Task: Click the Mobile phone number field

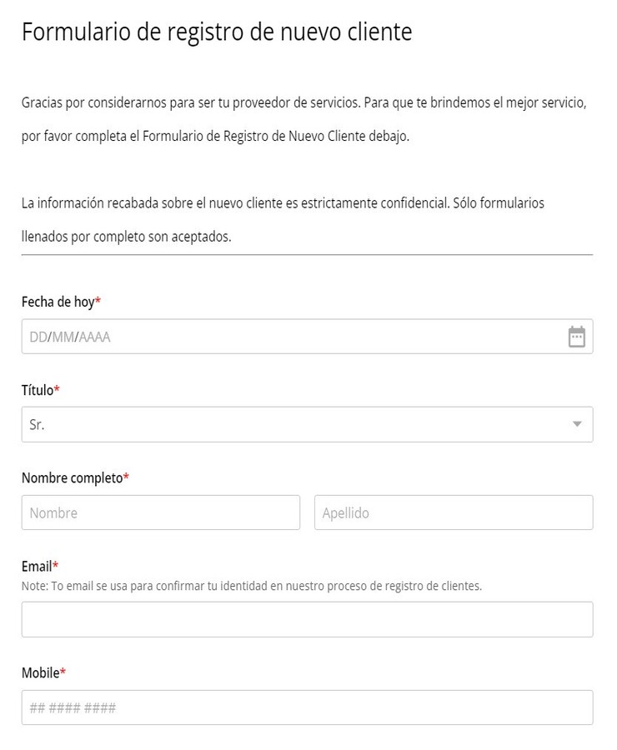Action: [308, 707]
